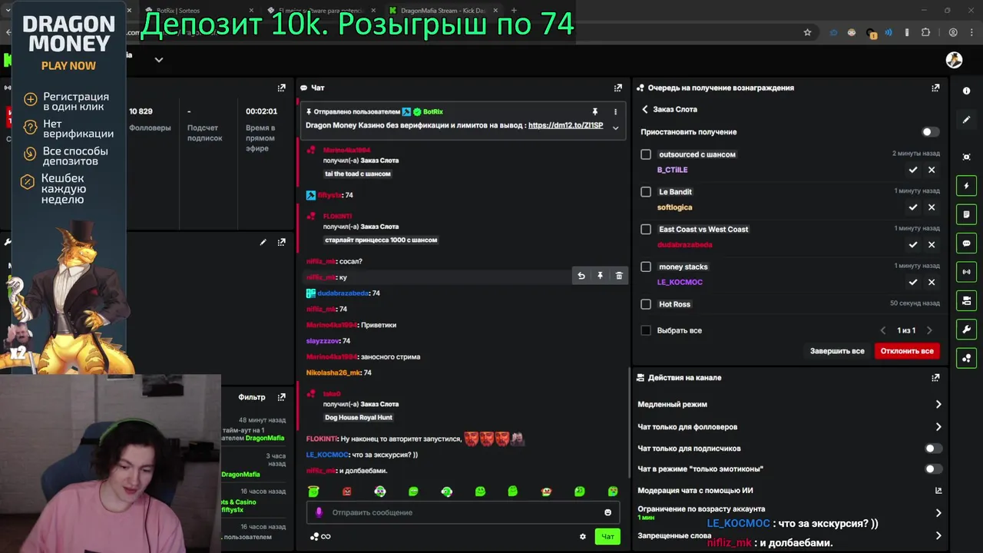Send message with green Чат button
983x553 pixels.
pyautogui.click(x=607, y=536)
